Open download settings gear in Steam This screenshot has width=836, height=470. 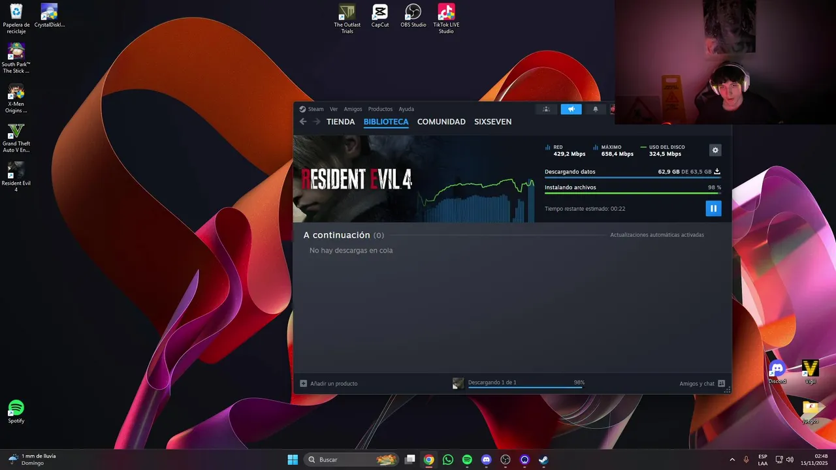click(715, 150)
